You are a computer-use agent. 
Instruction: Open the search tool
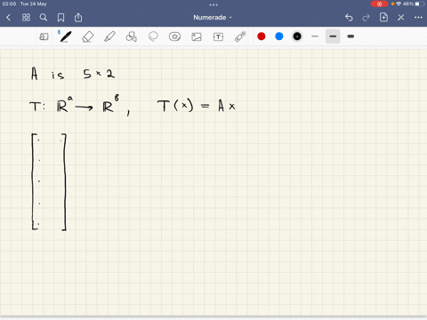click(44, 18)
